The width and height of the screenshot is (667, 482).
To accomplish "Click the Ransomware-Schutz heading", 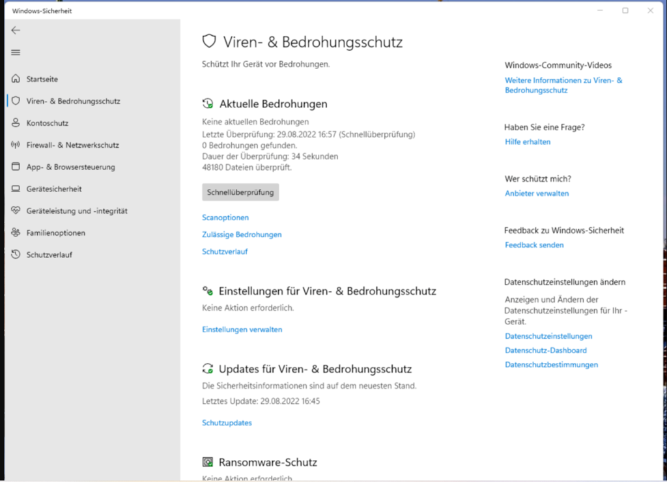I will [268, 462].
